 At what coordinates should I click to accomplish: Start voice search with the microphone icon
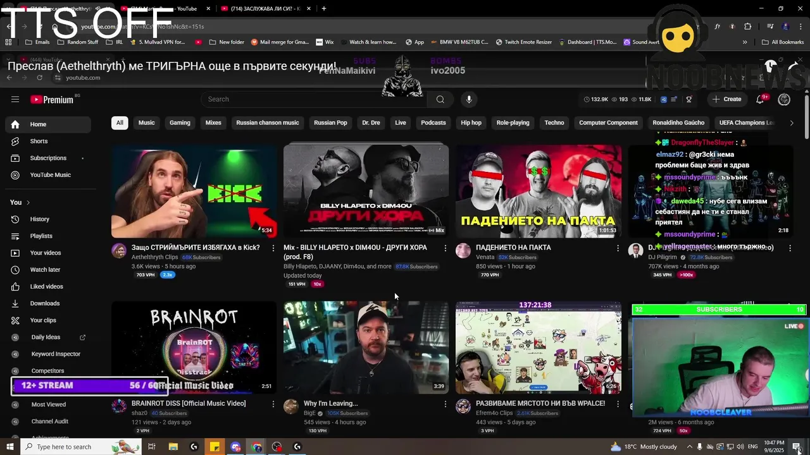[468, 99]
